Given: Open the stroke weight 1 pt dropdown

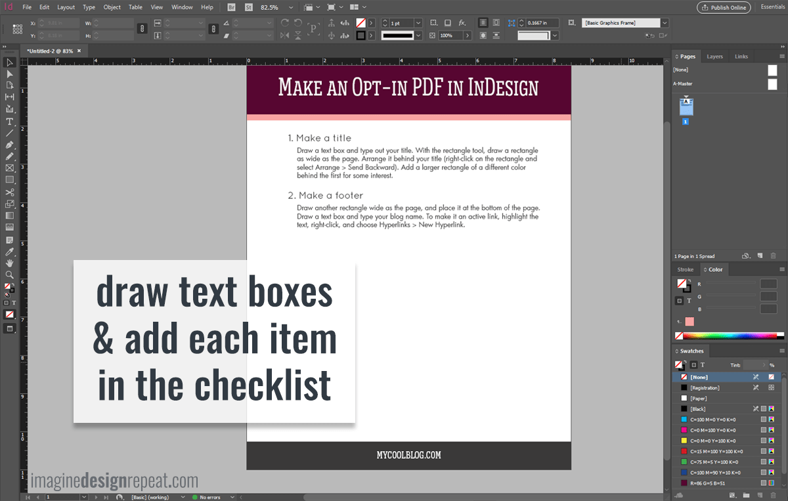Looking at the screenshot, I should pos(418,22).
